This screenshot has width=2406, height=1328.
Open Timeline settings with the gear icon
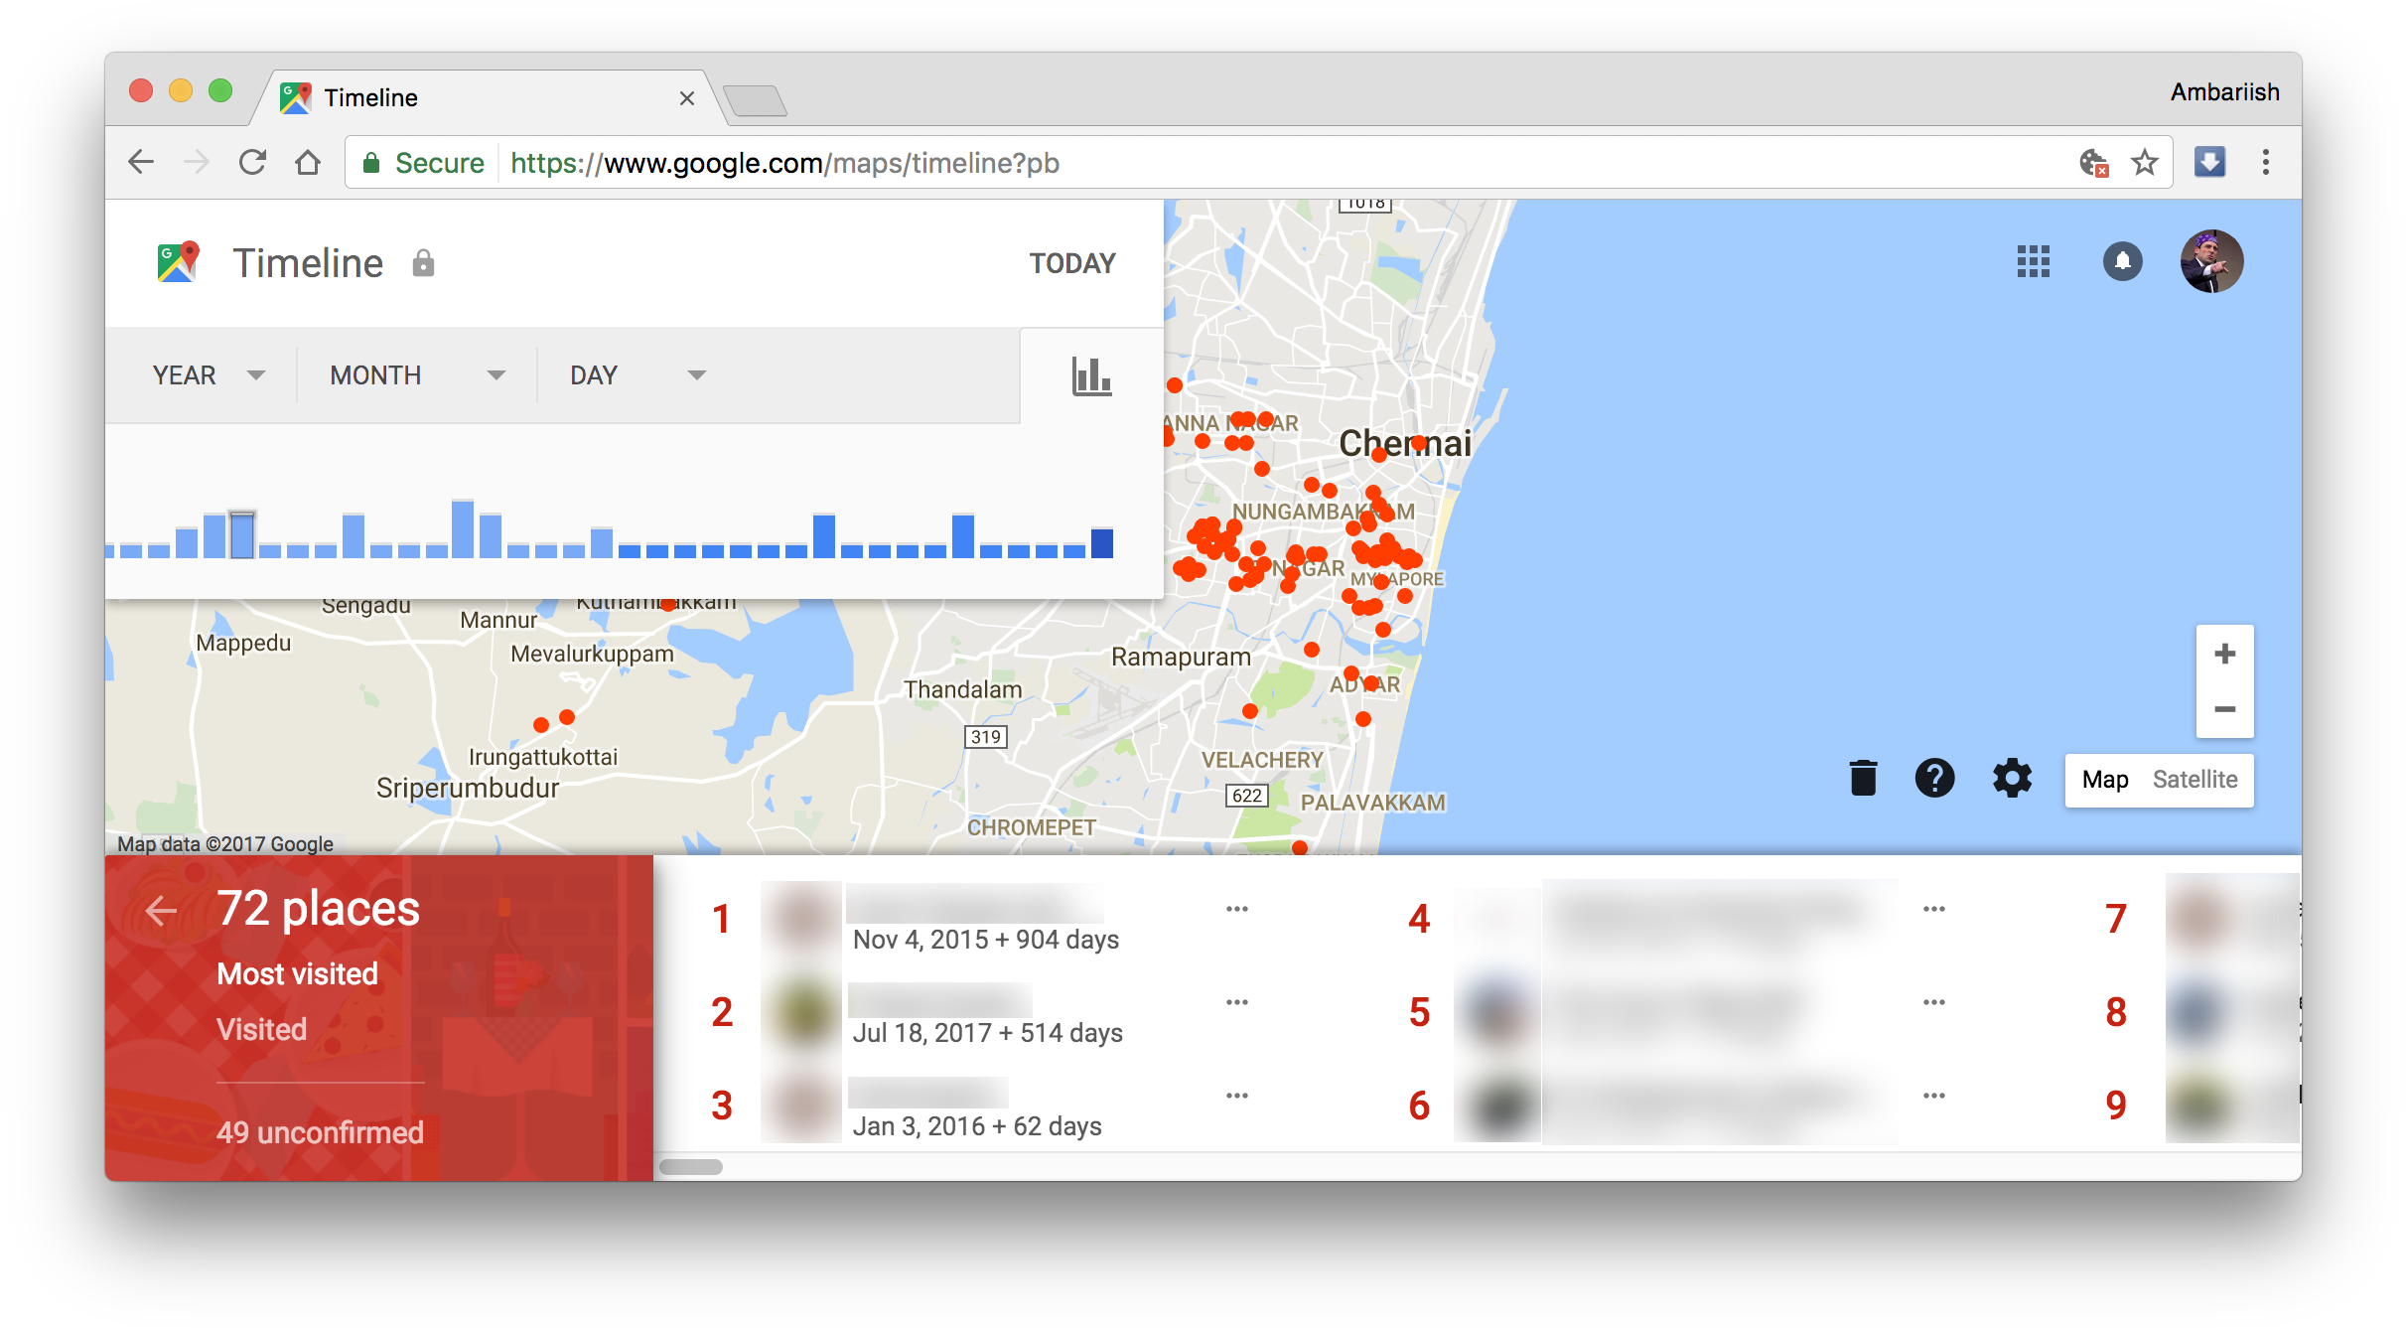click(x=2011, y=779)
